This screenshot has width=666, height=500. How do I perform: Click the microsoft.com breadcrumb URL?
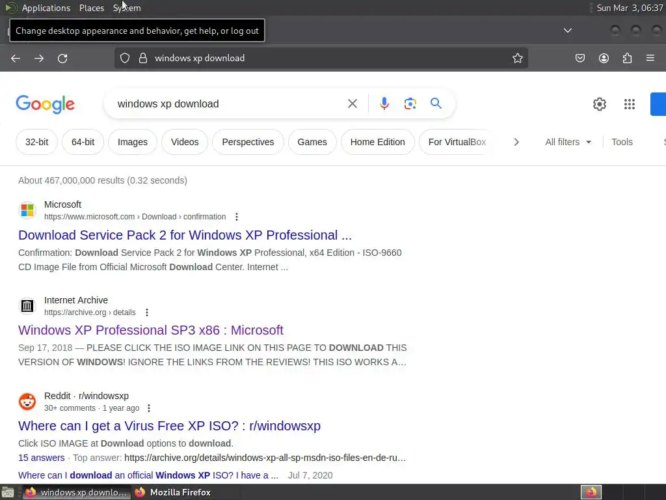pos(135,217)
